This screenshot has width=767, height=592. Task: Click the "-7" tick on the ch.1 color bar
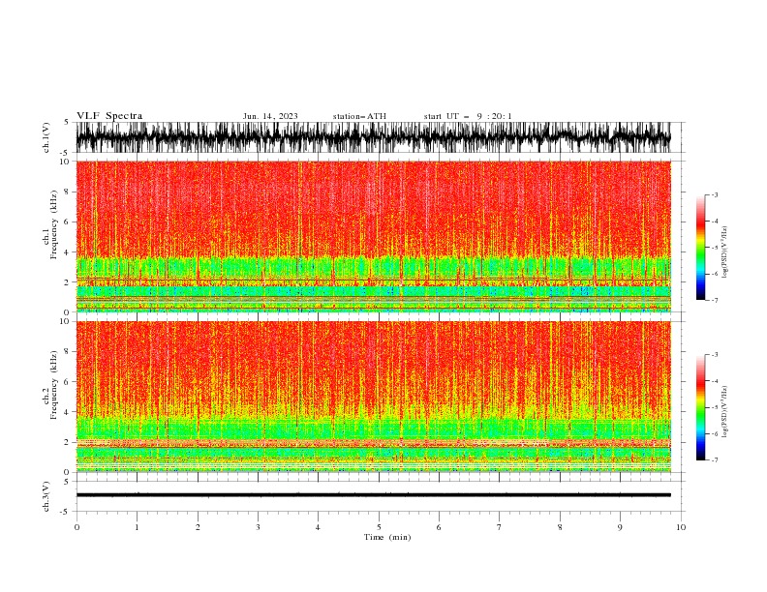[714, 300]
